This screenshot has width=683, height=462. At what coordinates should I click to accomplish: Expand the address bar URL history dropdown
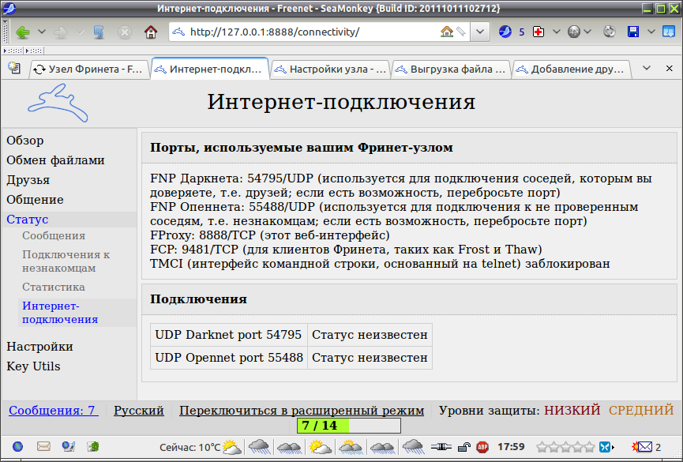480,32
